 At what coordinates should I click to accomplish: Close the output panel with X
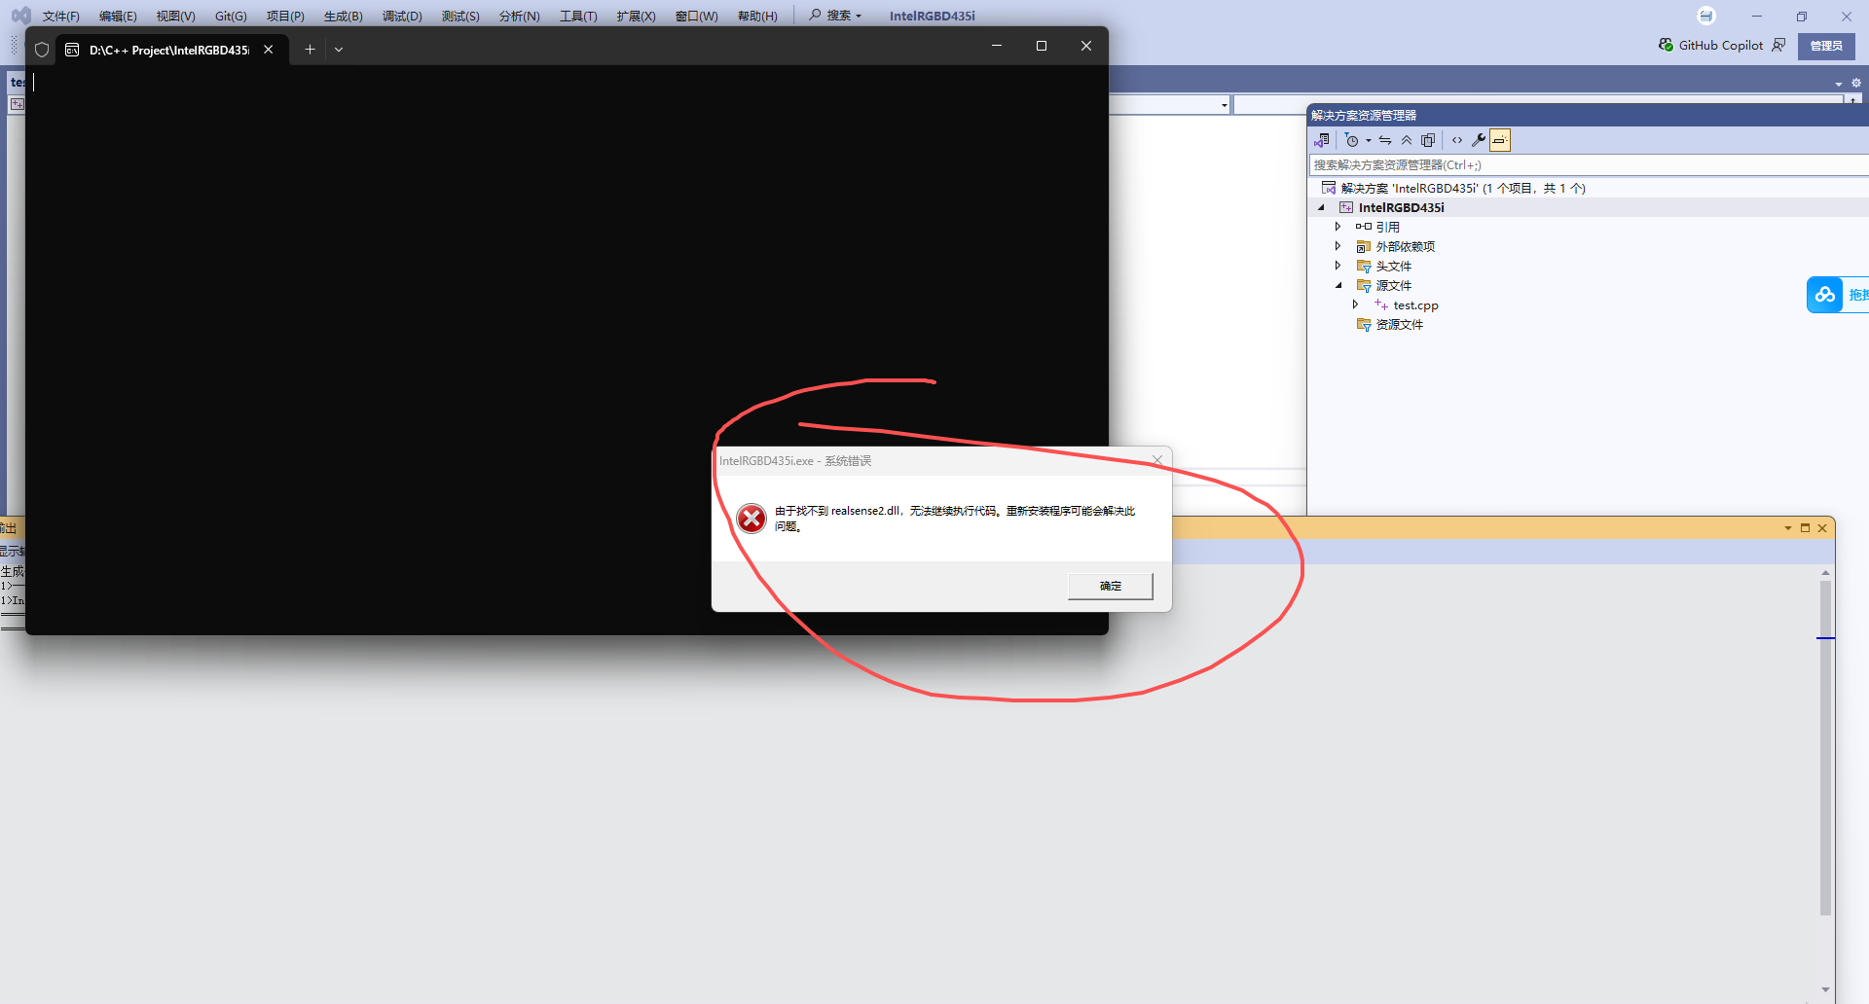pyautogui.click(x=1822, y=528)
